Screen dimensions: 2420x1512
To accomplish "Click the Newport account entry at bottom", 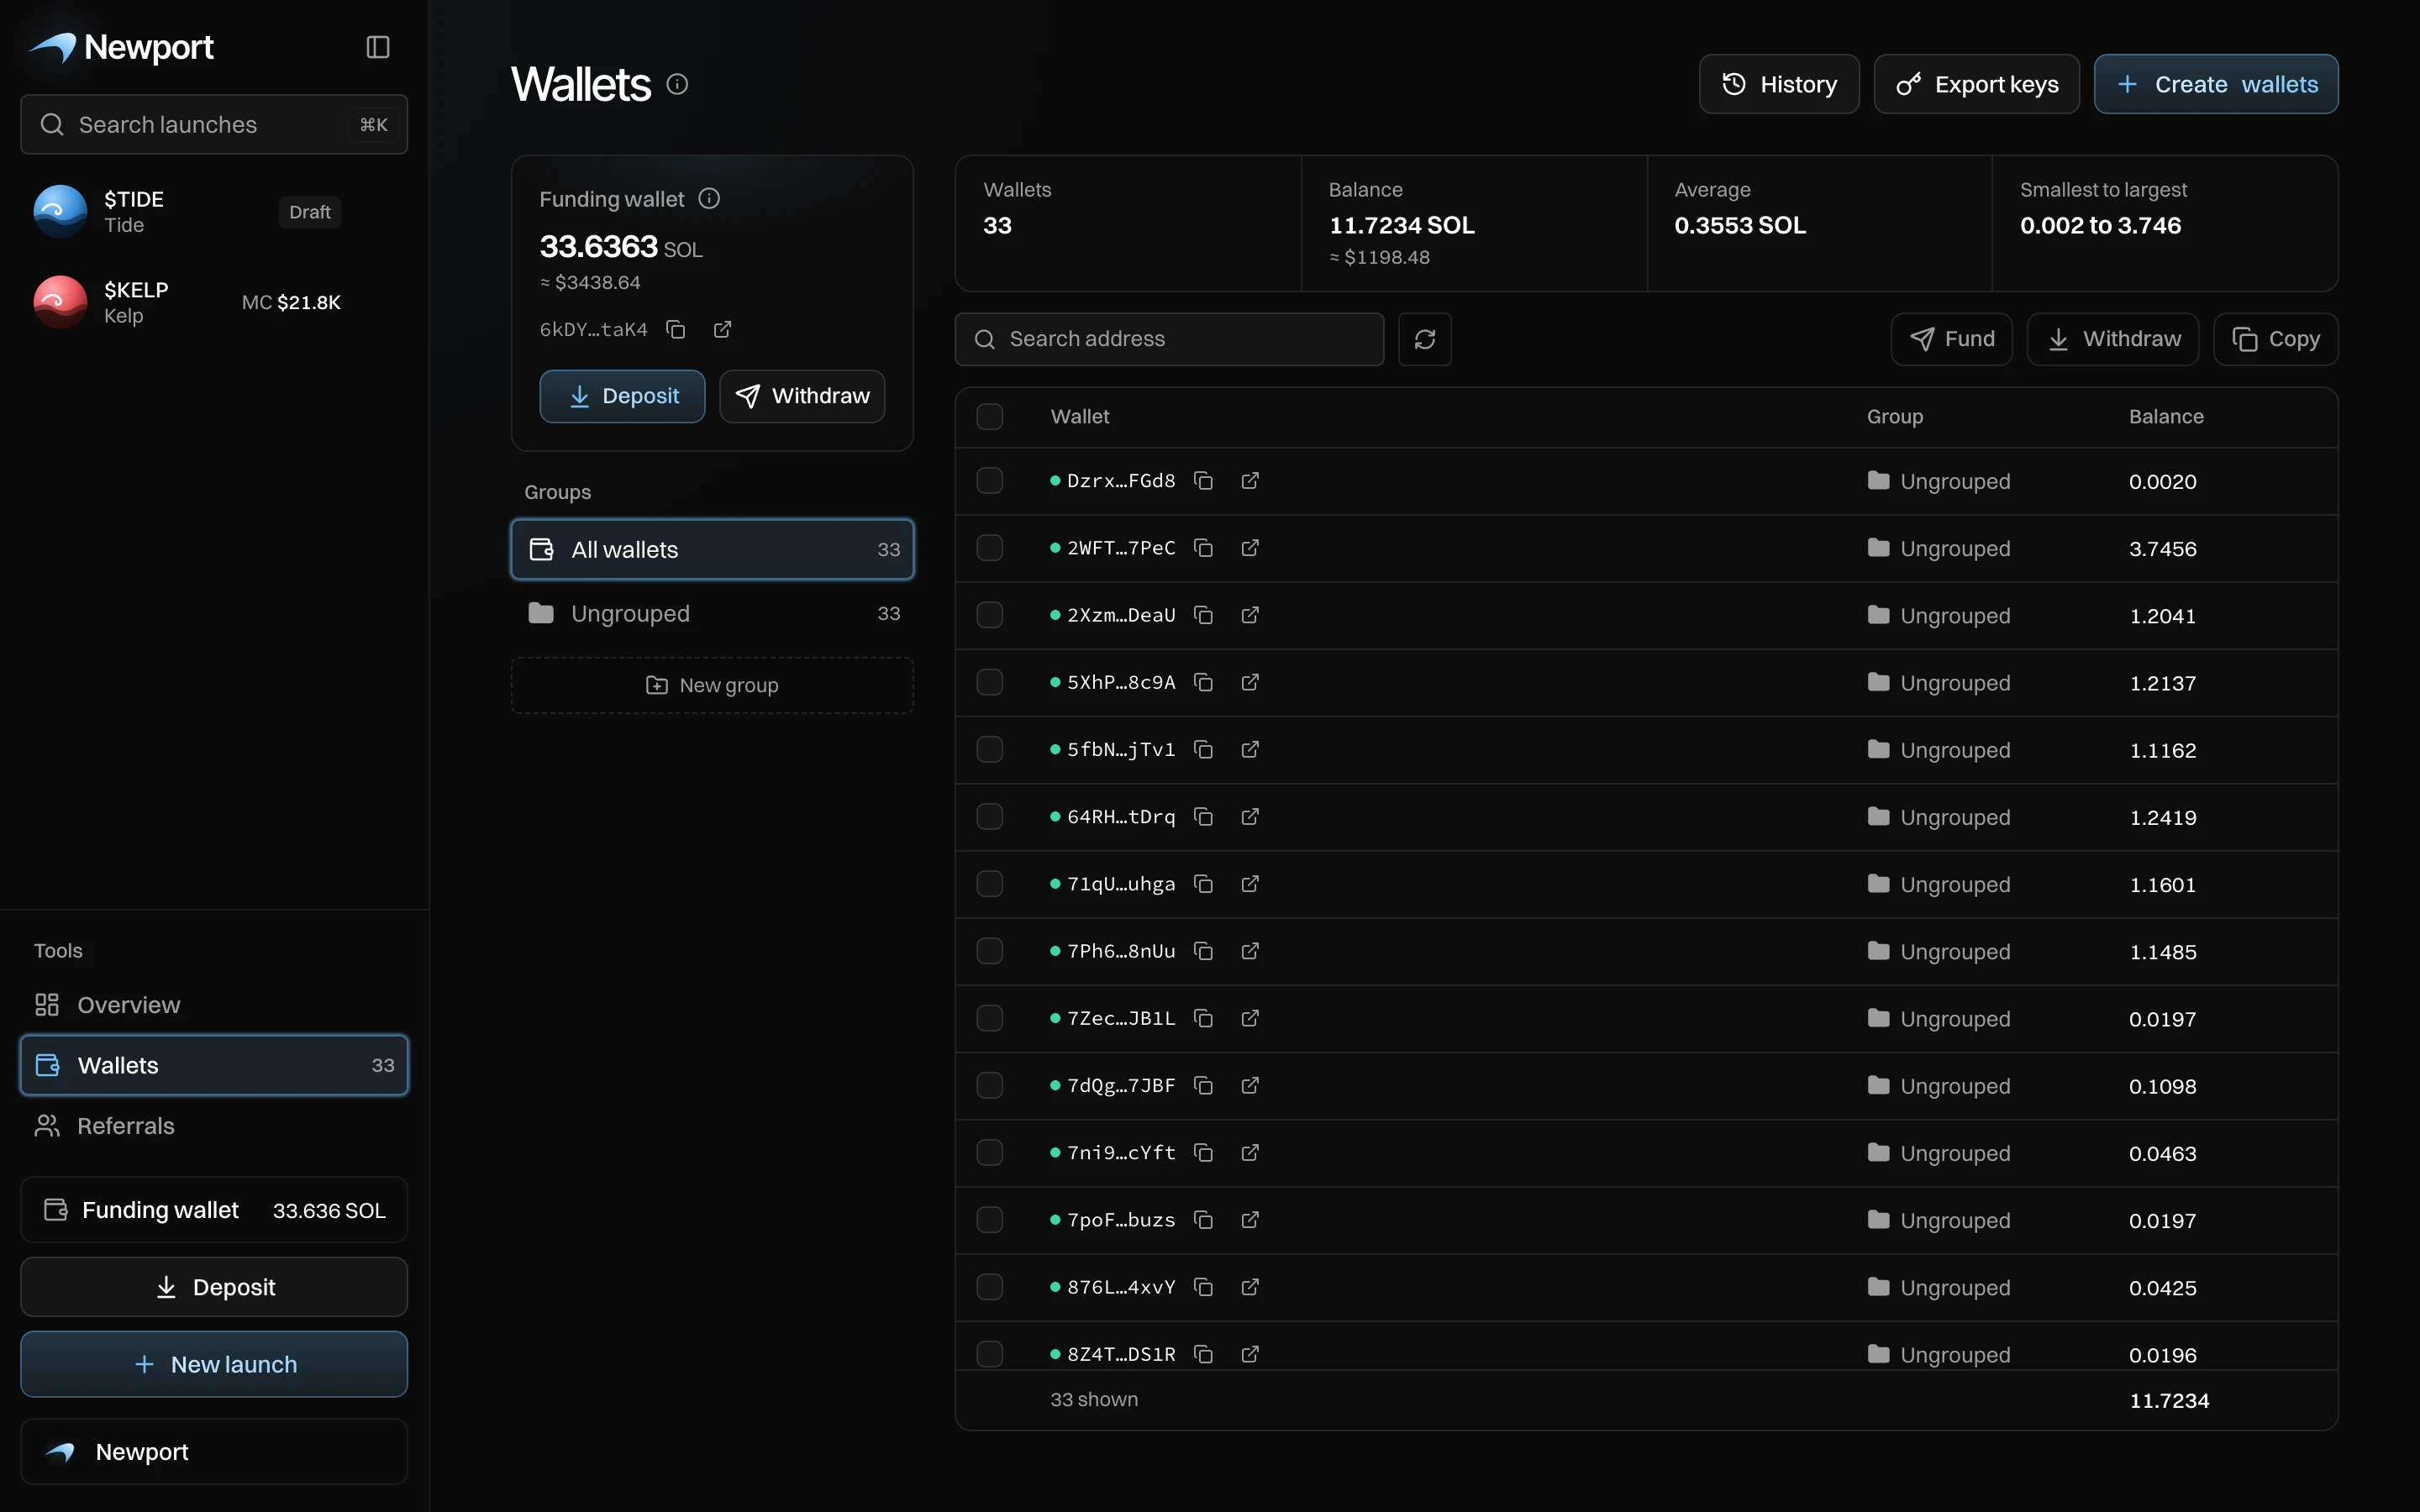I will click(214, 1451).
